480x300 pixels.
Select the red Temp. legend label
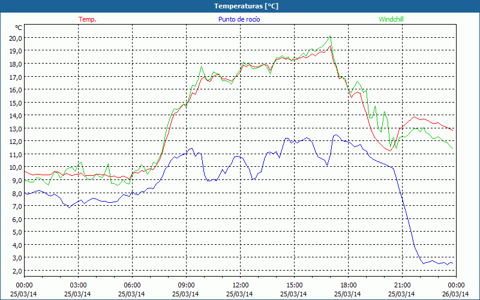coord(88,19)
